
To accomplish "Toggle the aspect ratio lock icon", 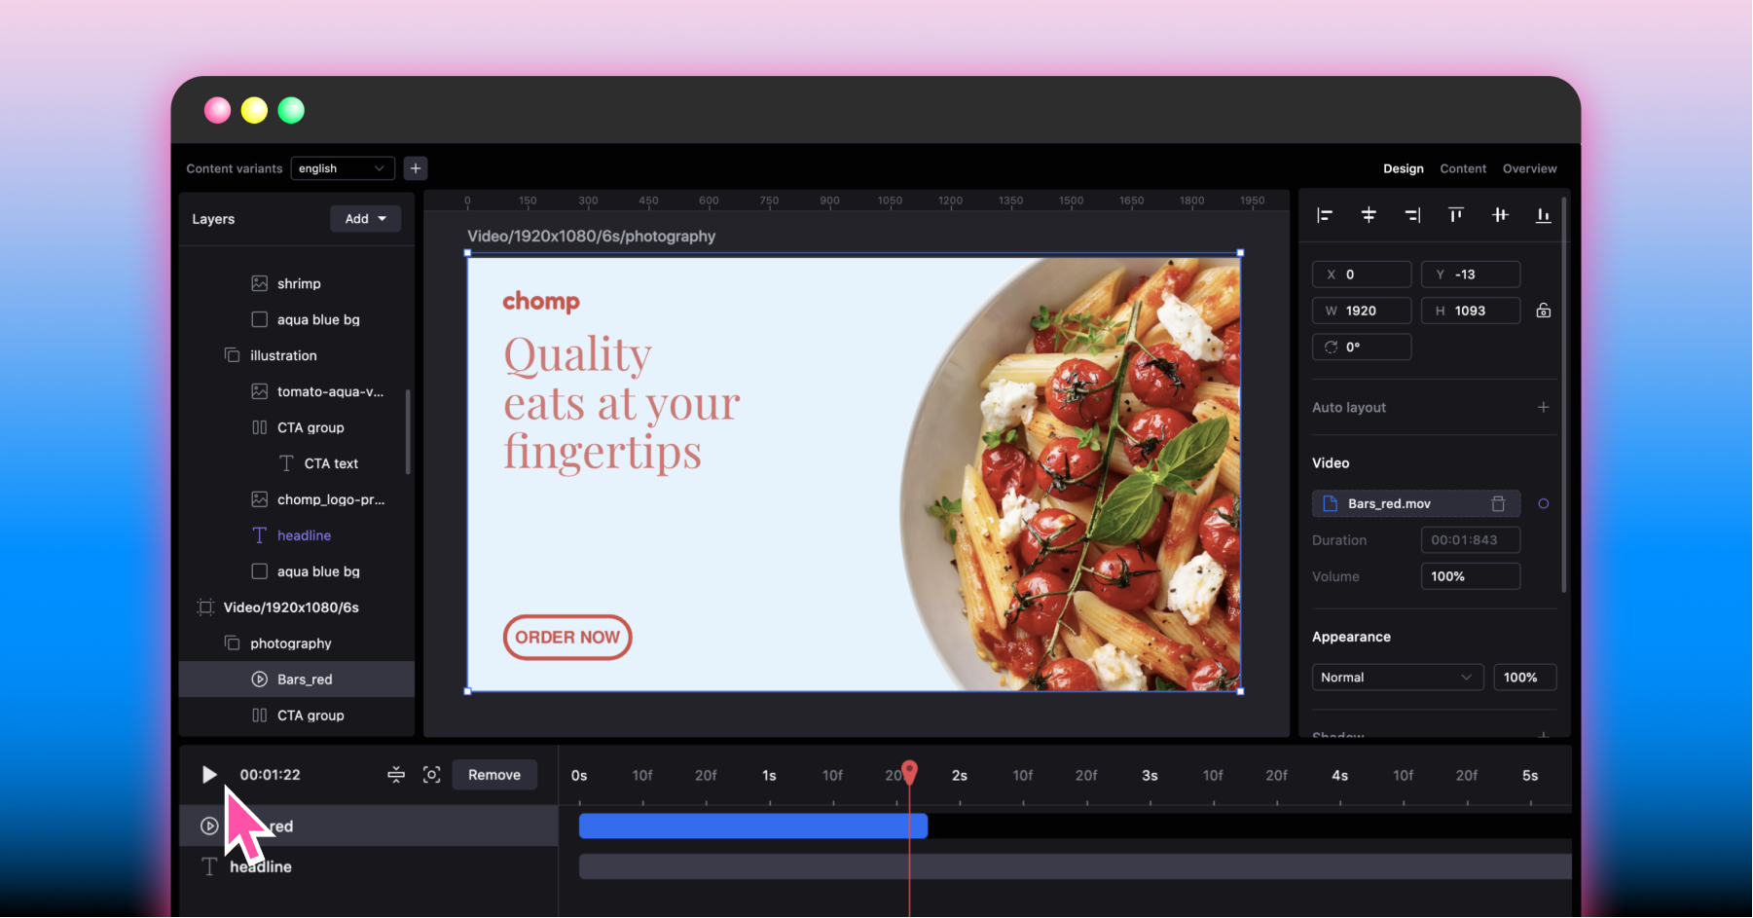I will click(x=1544, y=311).
